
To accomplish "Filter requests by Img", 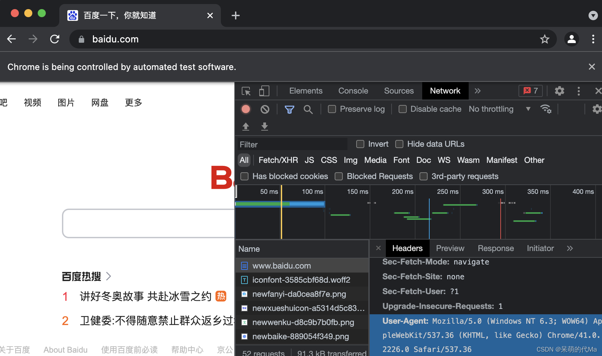I will [350, 160].
